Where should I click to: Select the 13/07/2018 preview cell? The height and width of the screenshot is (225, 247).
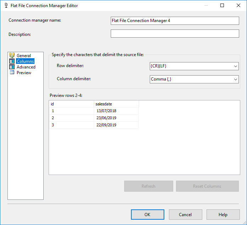[x=106, y=111]
